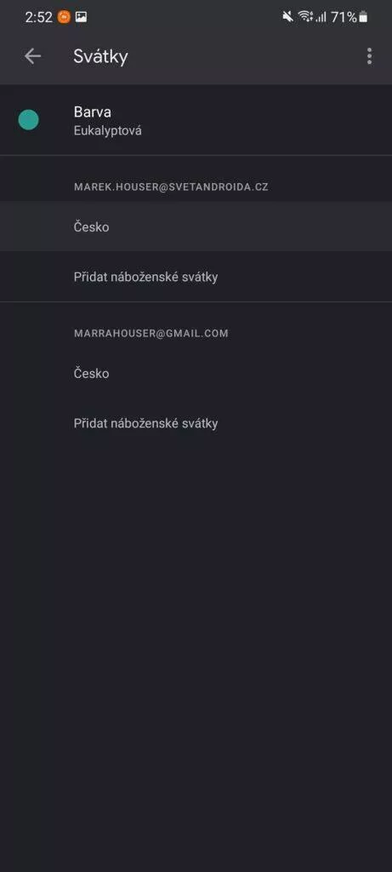
Task: Tap the image notification icon in status bar
Action: [x=81, y=17]
